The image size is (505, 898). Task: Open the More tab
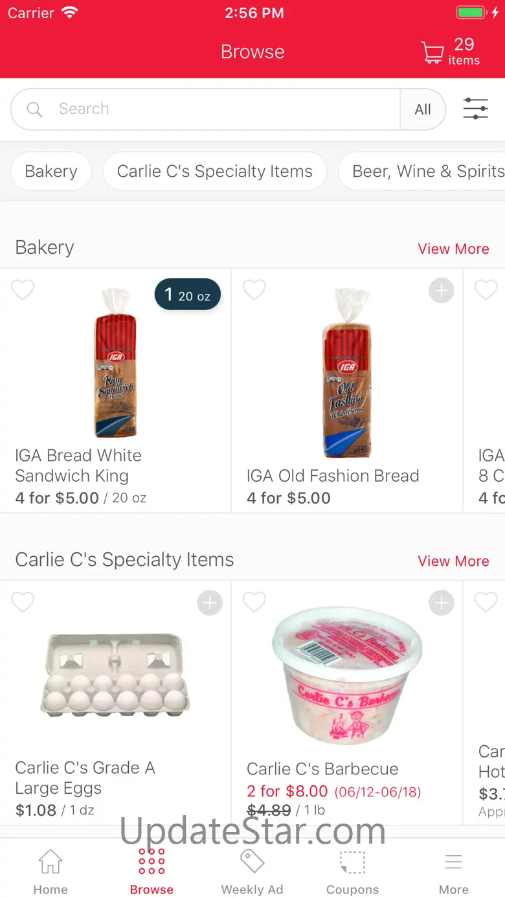453,871
